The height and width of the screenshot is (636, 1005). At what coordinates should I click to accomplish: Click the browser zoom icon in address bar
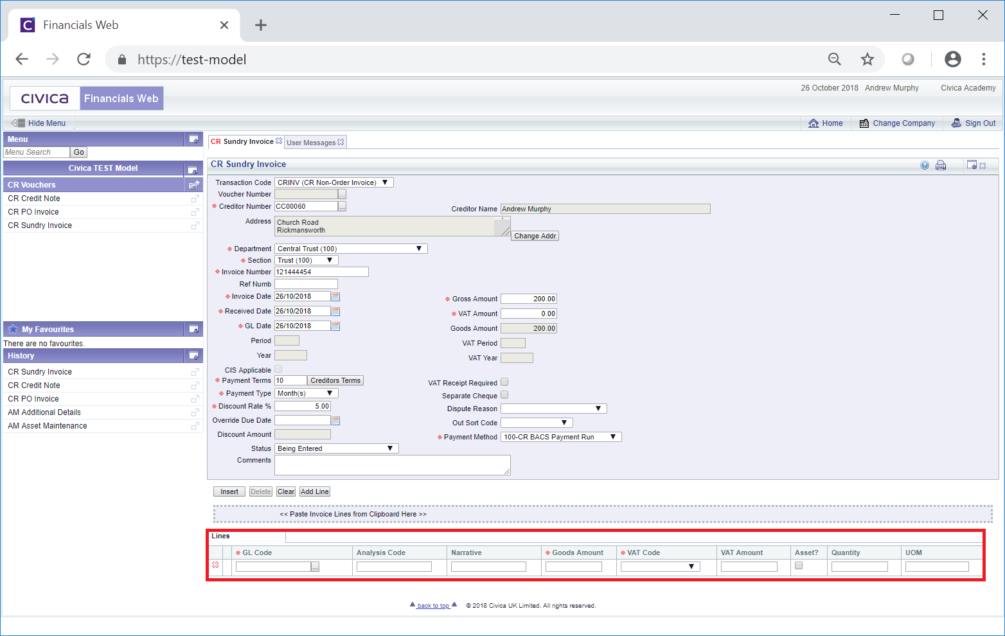click(835, 59)
